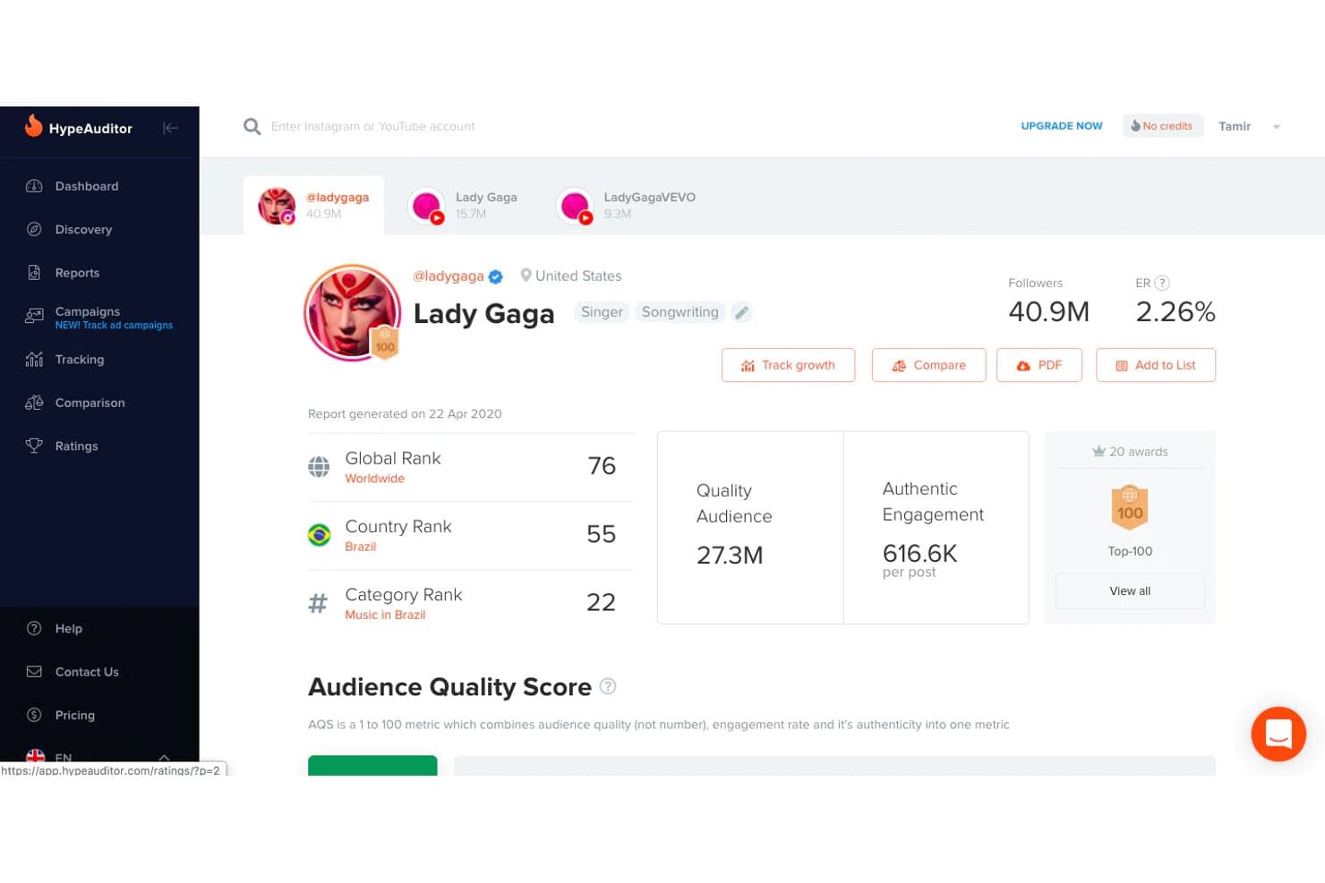Select the @ladygaga Instagram tab
Viewport: 1325px width, 883px height.
(313, 205)
